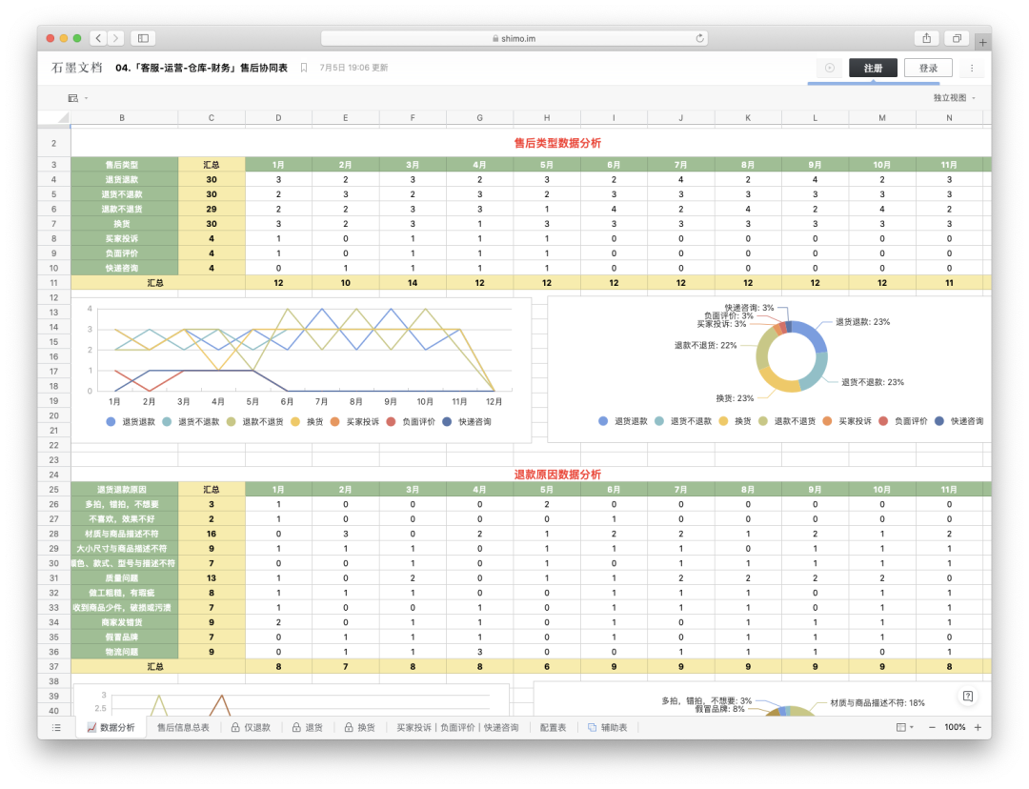Click the 登录 login button
The height and width of the screenshot is (789, 1029).
click(928, 68)
